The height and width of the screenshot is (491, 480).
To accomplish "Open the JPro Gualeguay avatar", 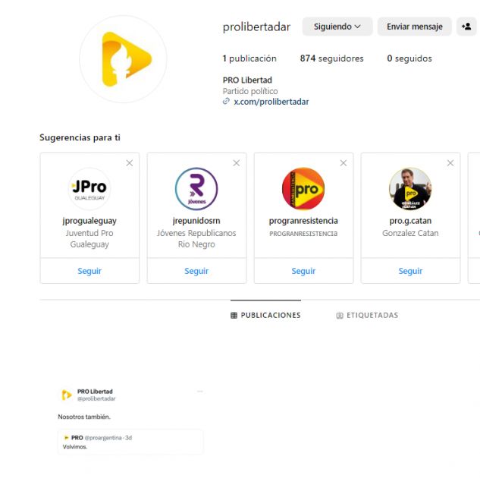I will pyautogui.click(x=89, y=189).
